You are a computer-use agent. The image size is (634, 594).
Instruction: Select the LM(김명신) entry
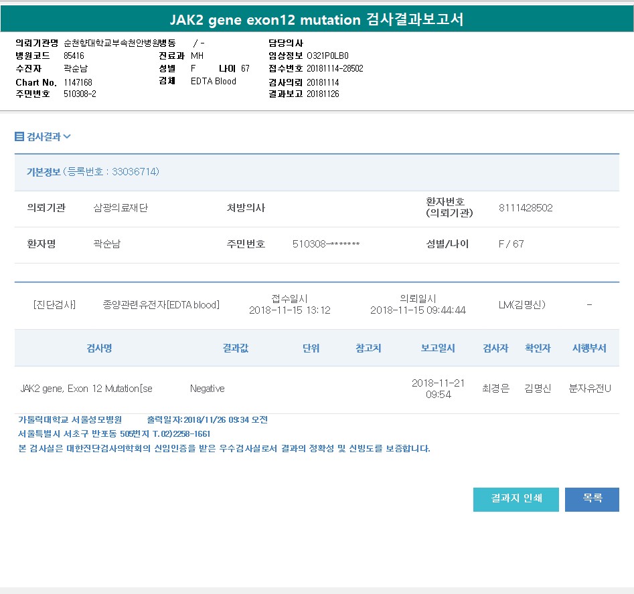pos(522,305)
